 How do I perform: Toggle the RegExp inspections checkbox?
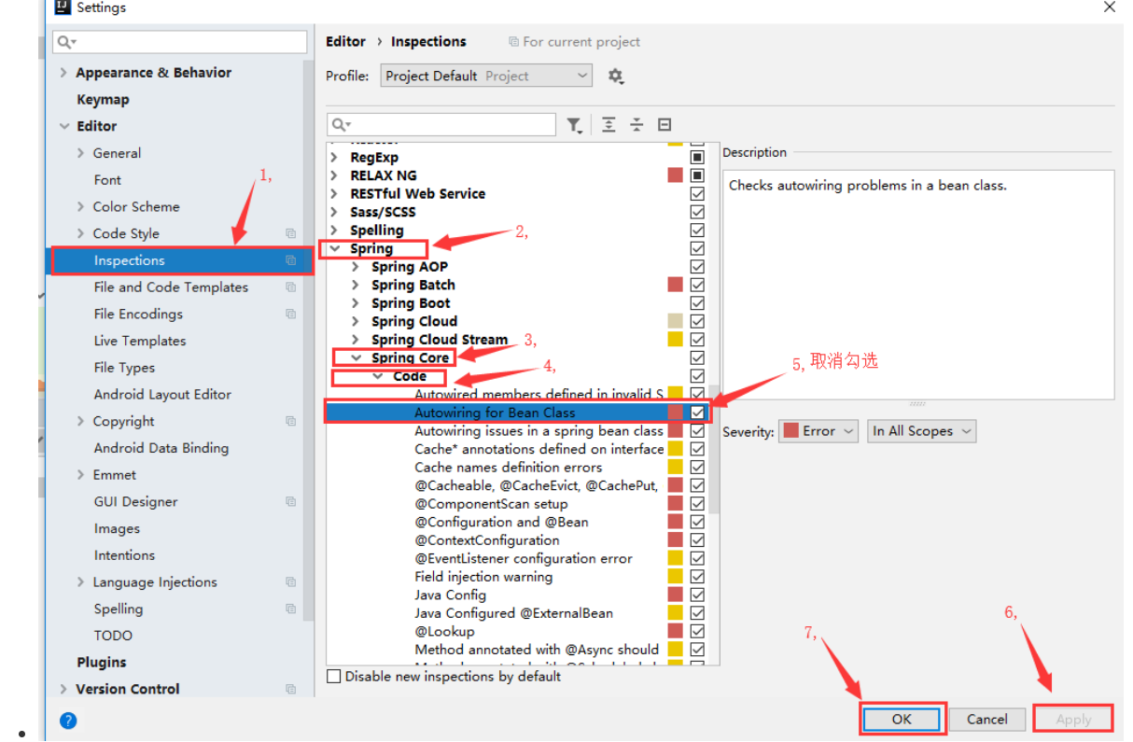tap(697, 158)
